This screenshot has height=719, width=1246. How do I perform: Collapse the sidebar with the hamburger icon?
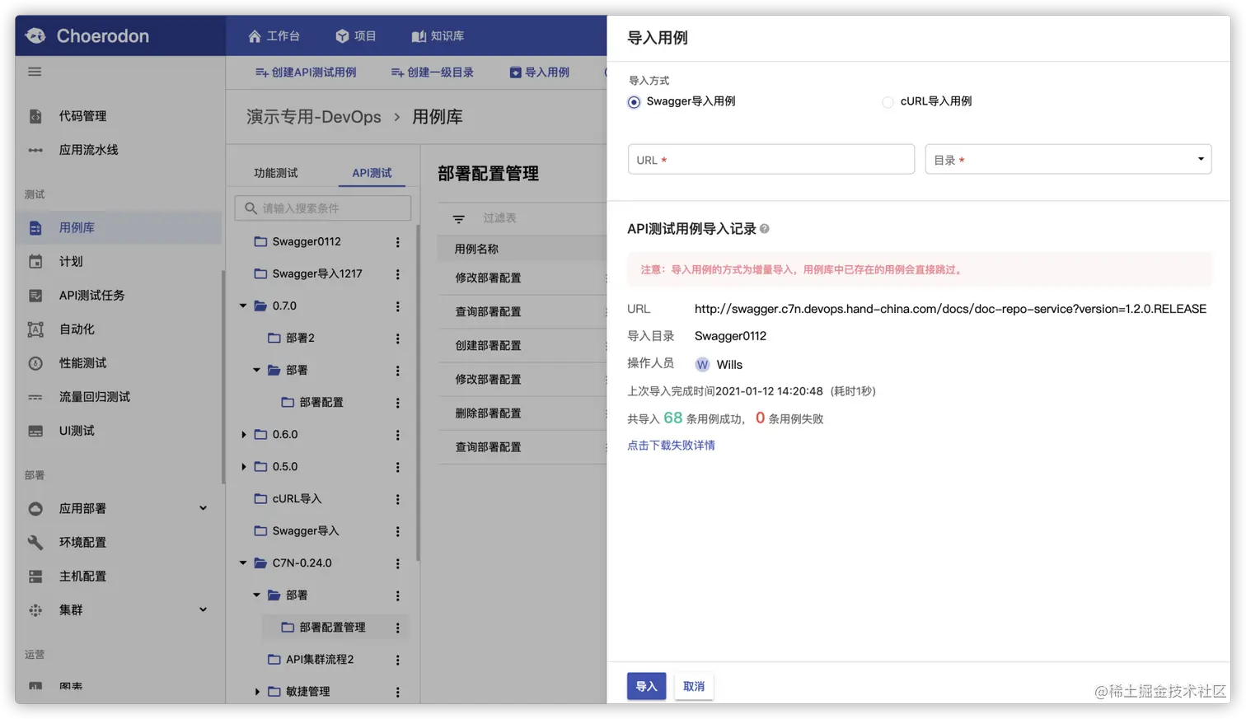point(34,72)
